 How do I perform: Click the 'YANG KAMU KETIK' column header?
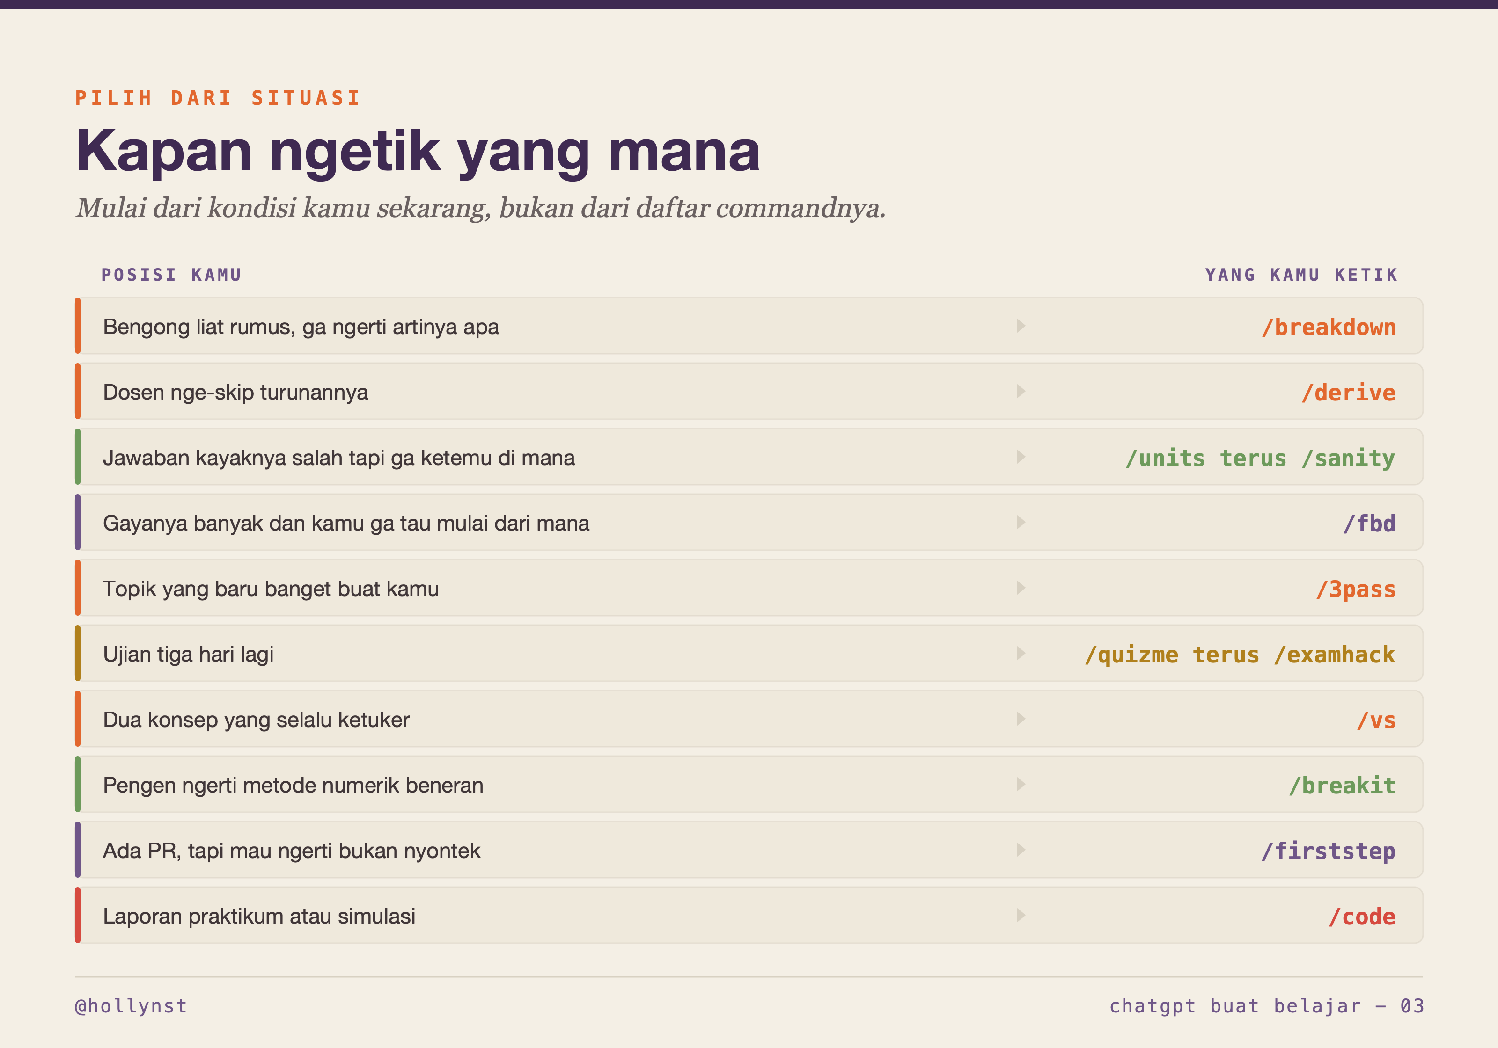click(x=1301, y=275)
